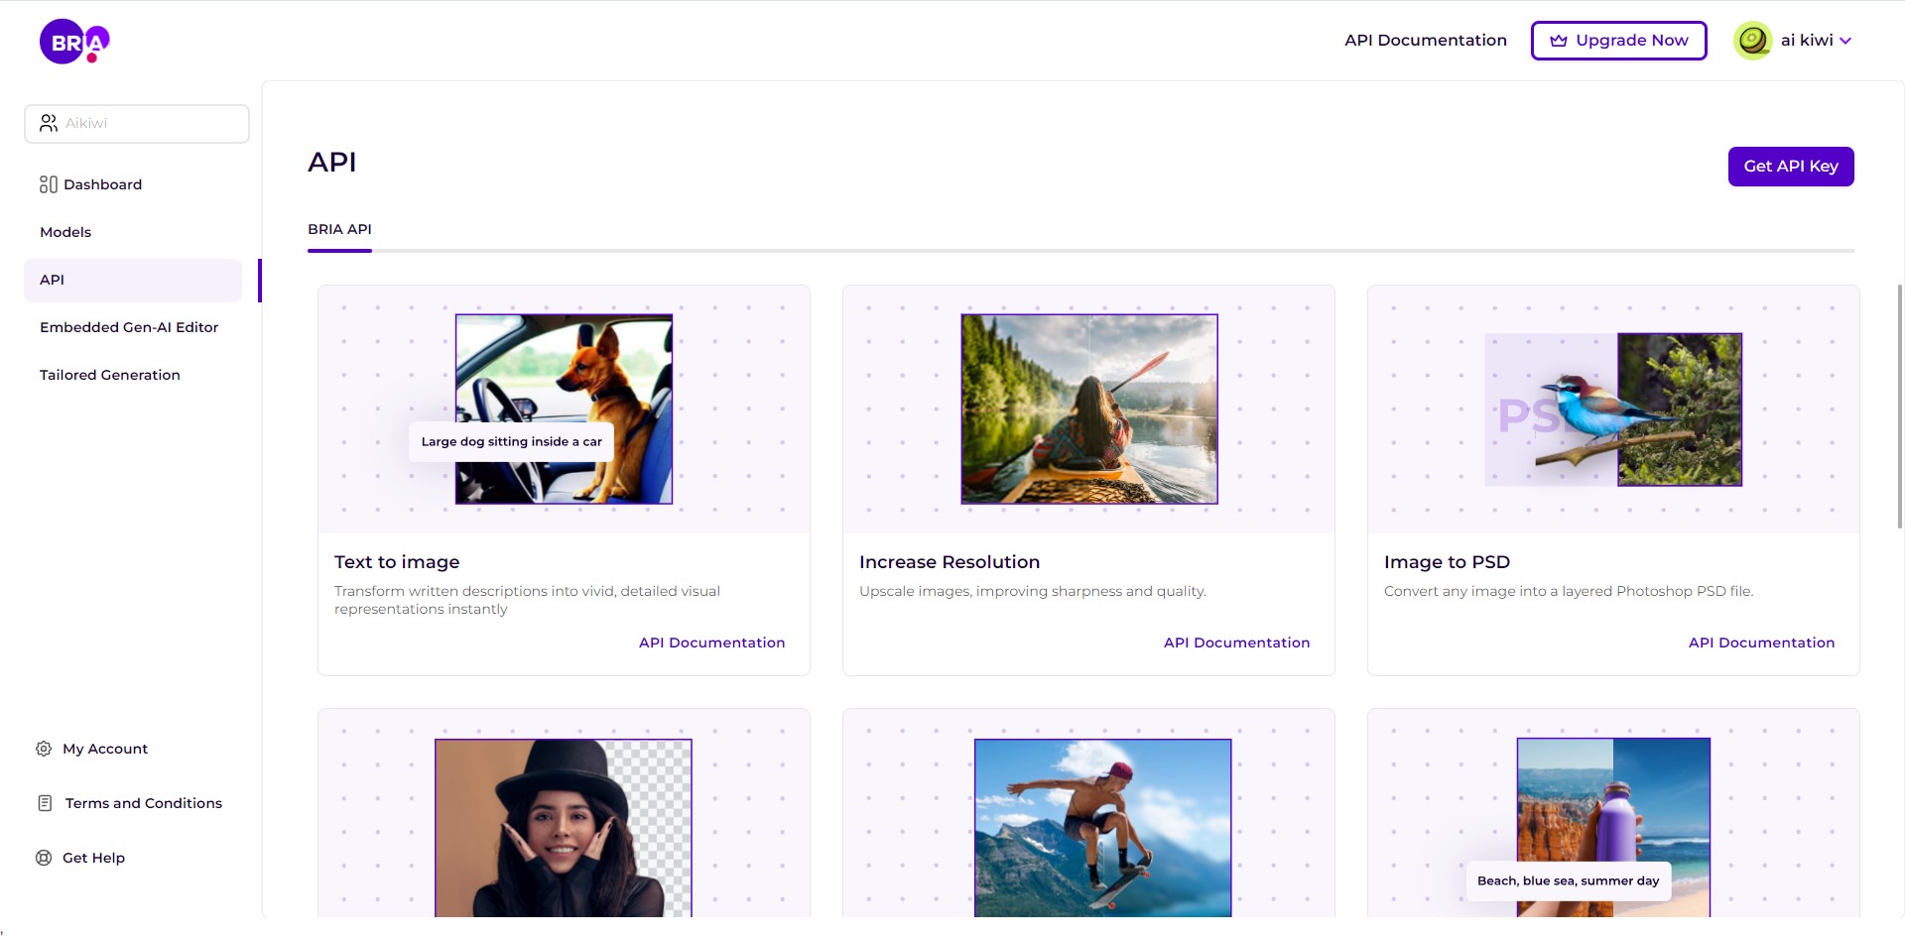Image resolution: width=1905 pixels, height=938 pixels.
Task: Switch to the BRIA API tab
Action: tap(339, 229)
